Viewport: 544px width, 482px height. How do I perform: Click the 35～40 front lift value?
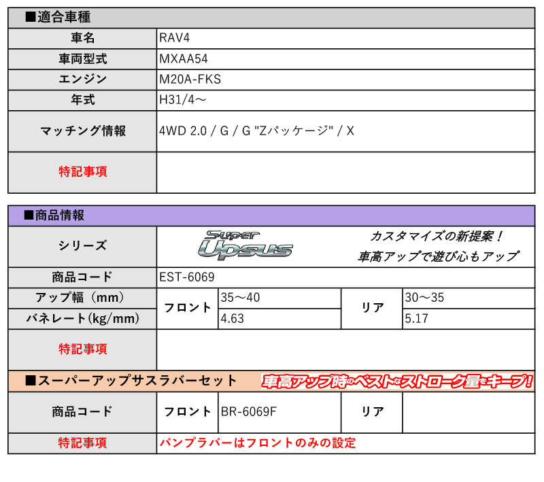tap(241, 298)
